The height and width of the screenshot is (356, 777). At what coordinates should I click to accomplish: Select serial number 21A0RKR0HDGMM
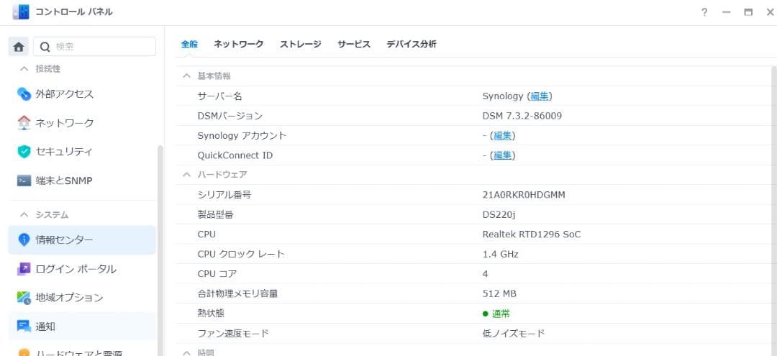(x=524, y=195)
